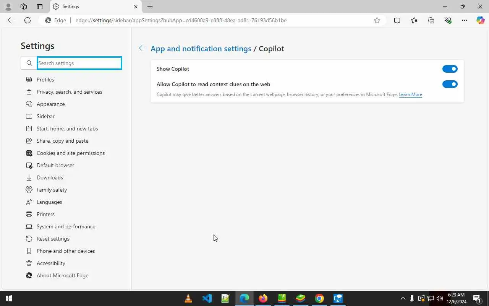Click the volume icon in system tray
Viewport: 489px width, 306px height.
click(x=439, y=298)
